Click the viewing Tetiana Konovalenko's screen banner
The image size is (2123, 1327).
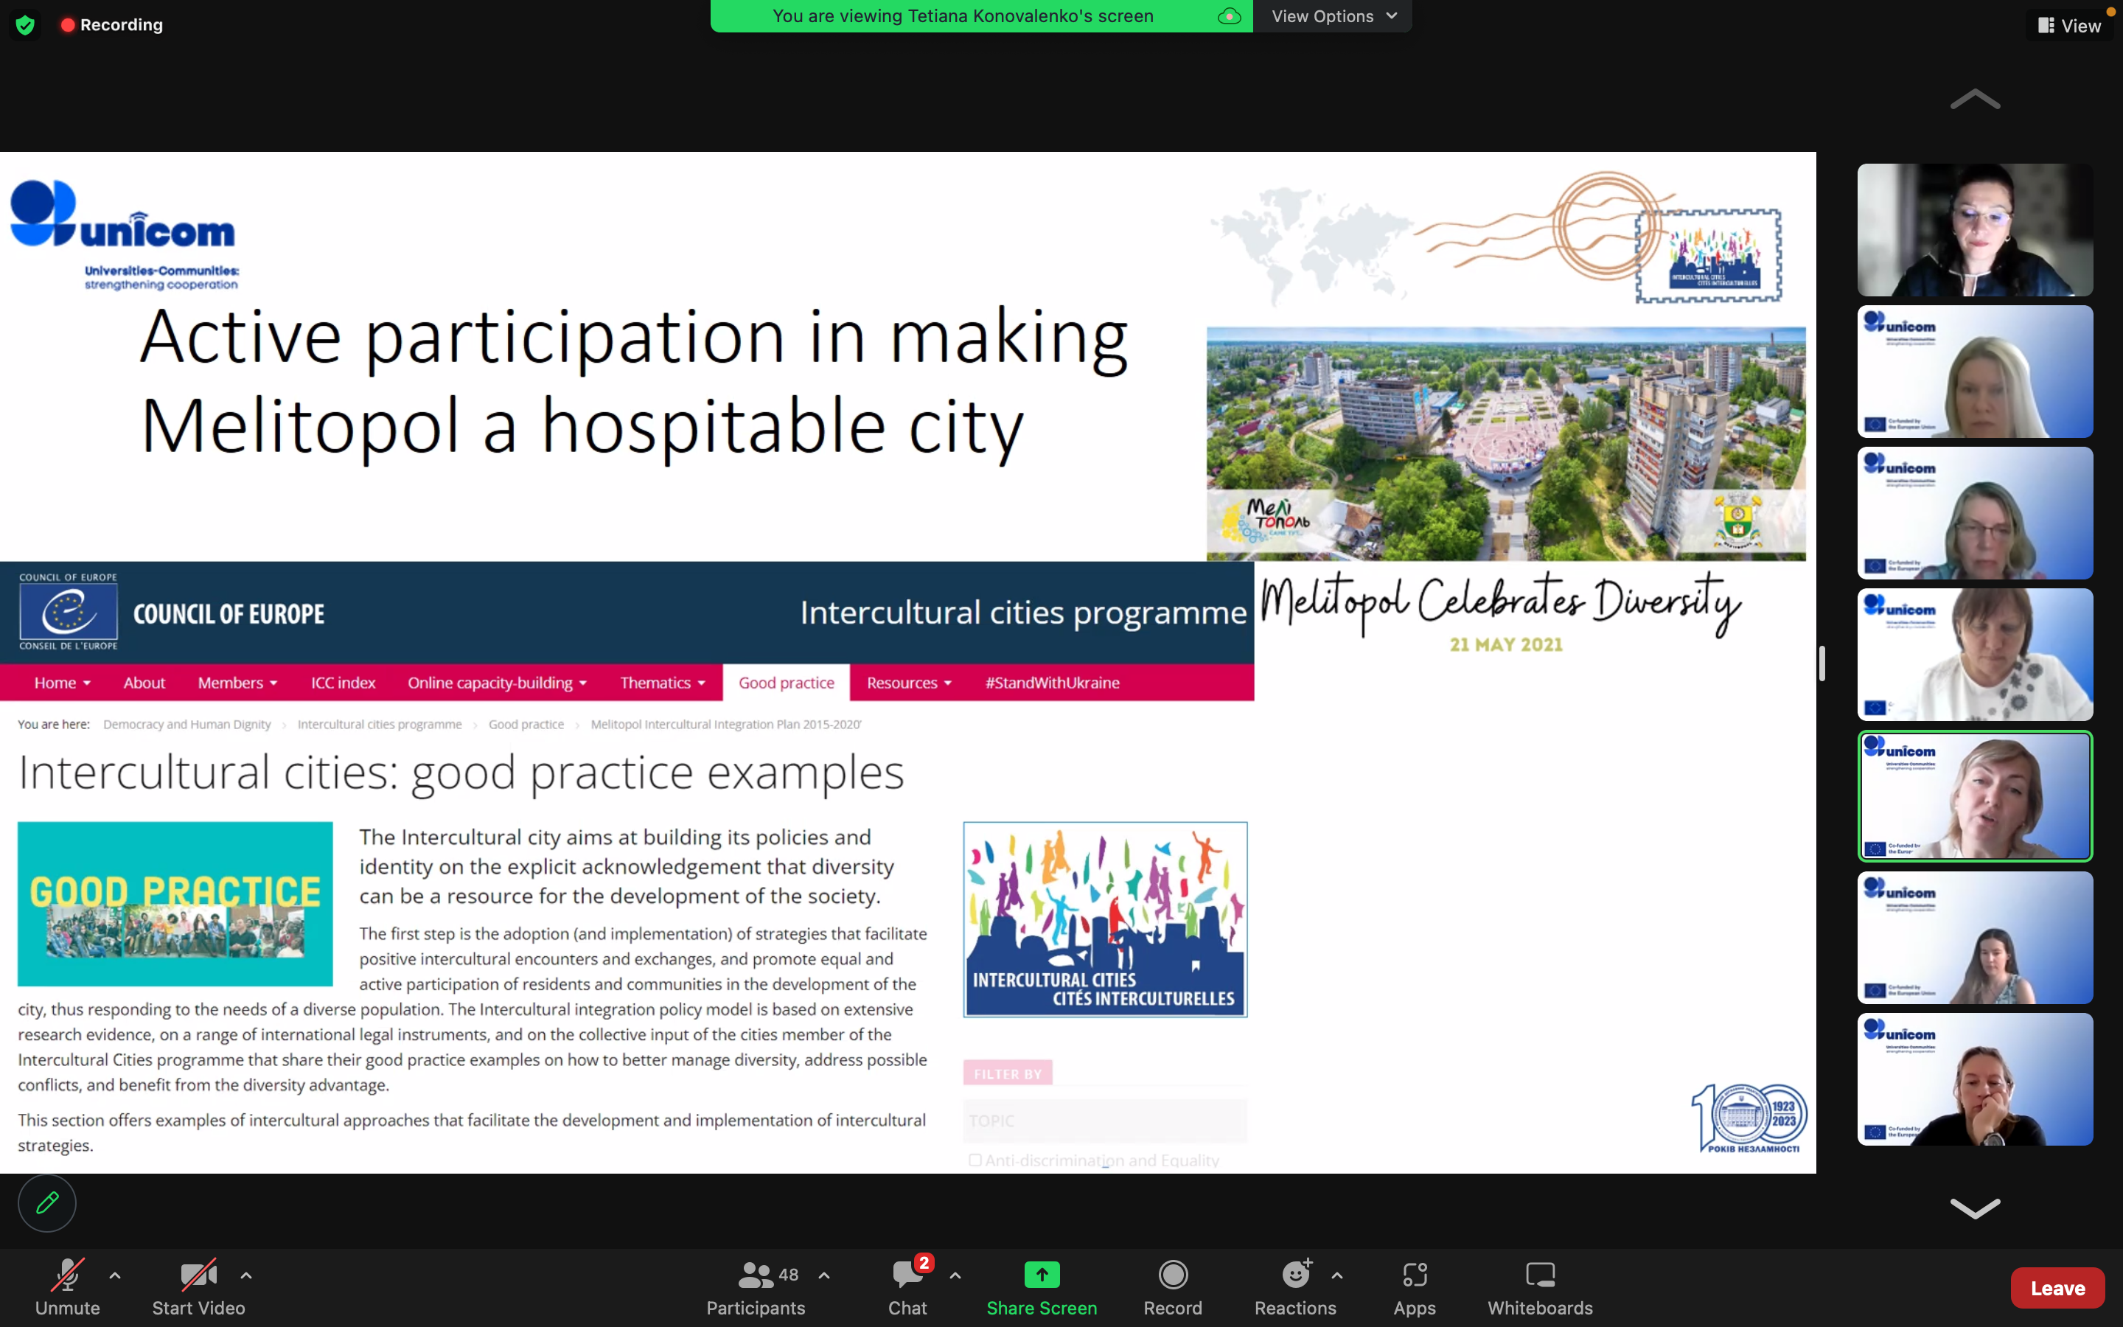click(981, 15)
